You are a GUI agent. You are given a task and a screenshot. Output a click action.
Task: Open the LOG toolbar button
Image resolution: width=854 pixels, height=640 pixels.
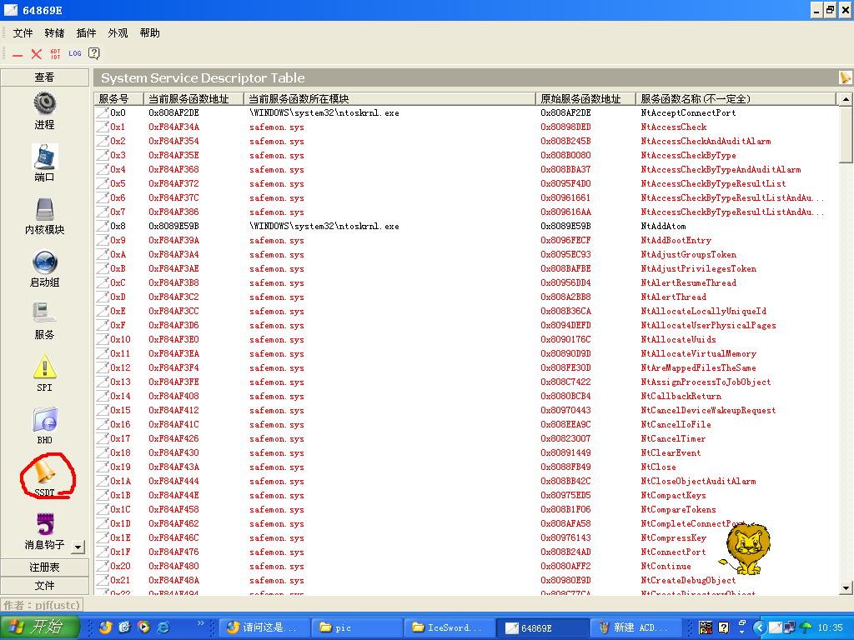tap(75, 53)
